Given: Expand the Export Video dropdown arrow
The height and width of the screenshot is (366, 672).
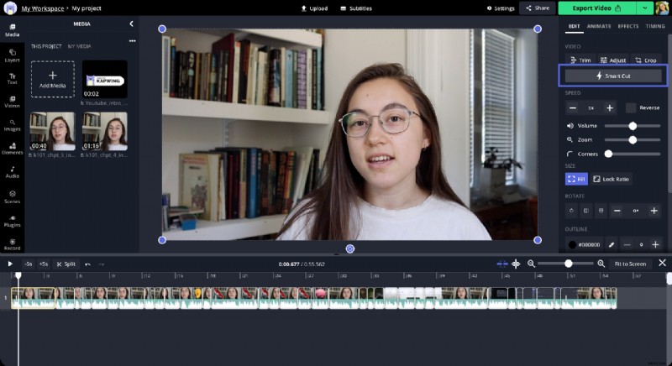Looking at the screenshot, I should tap(644, 8).
